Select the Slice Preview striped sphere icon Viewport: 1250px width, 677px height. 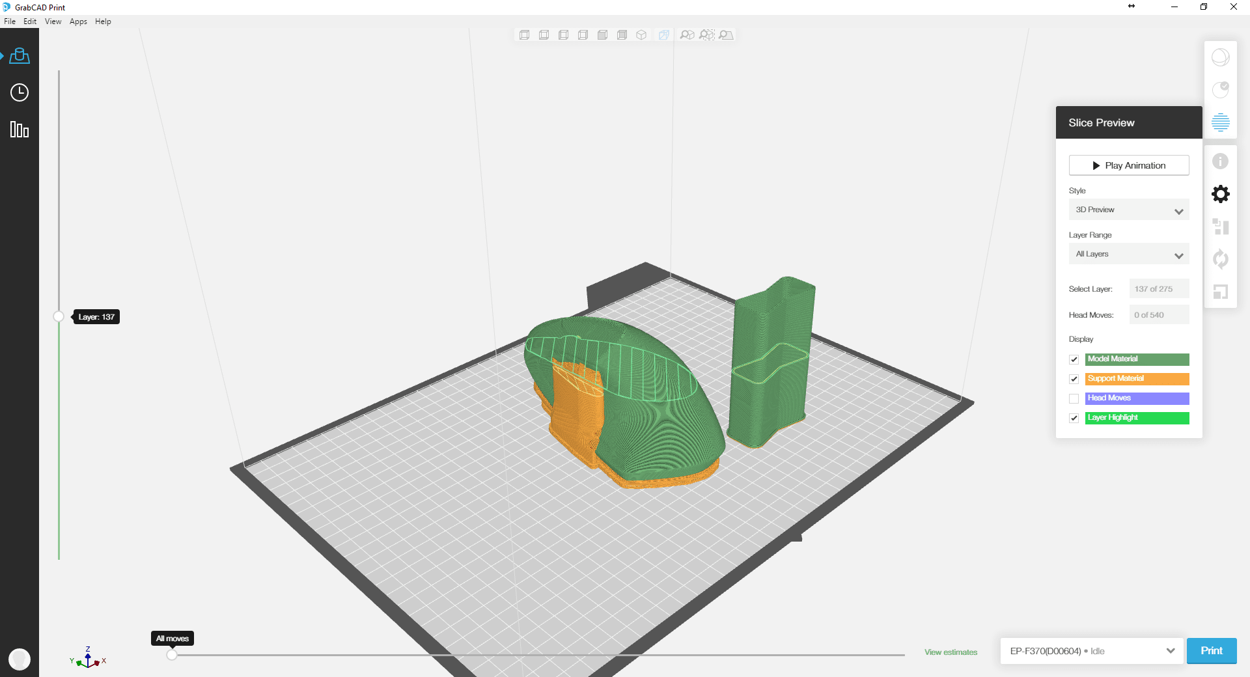(1220, 122)
